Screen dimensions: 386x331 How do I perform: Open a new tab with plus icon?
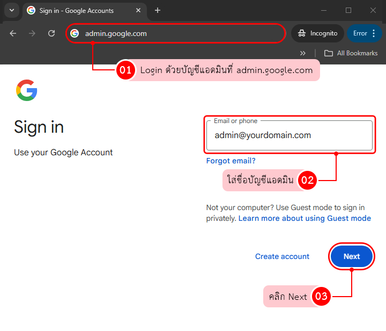(158, 11)
